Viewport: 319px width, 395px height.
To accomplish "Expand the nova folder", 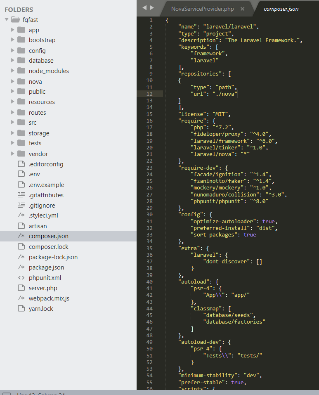I will click(x=12, y=81).
